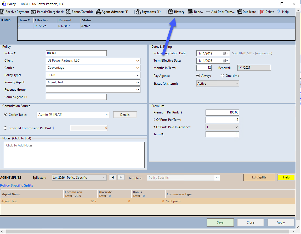
Task: Apply policy changes
Action: [281, 222]
